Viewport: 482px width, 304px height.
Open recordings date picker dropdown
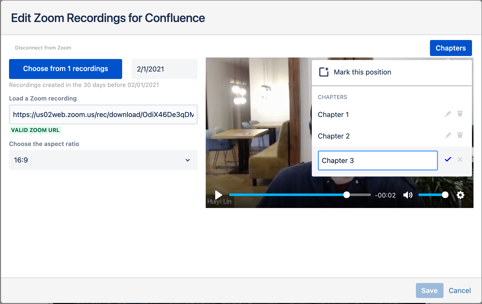[x=164, y=69]
